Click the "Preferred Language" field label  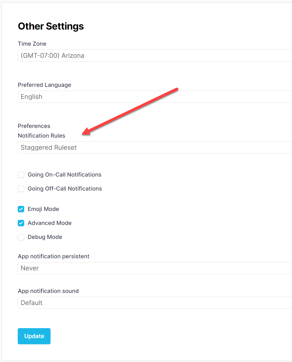[x=44, y=85]
